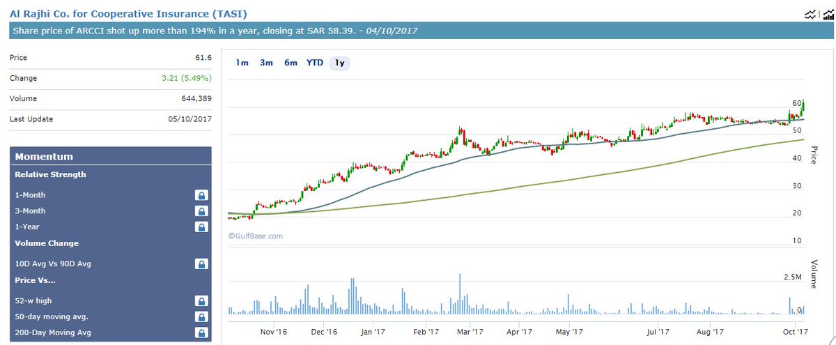The width and height of the screenshot is (836, 345).
Task: Click the latest candlestick near price 60
Action: [x=803, y=107]
